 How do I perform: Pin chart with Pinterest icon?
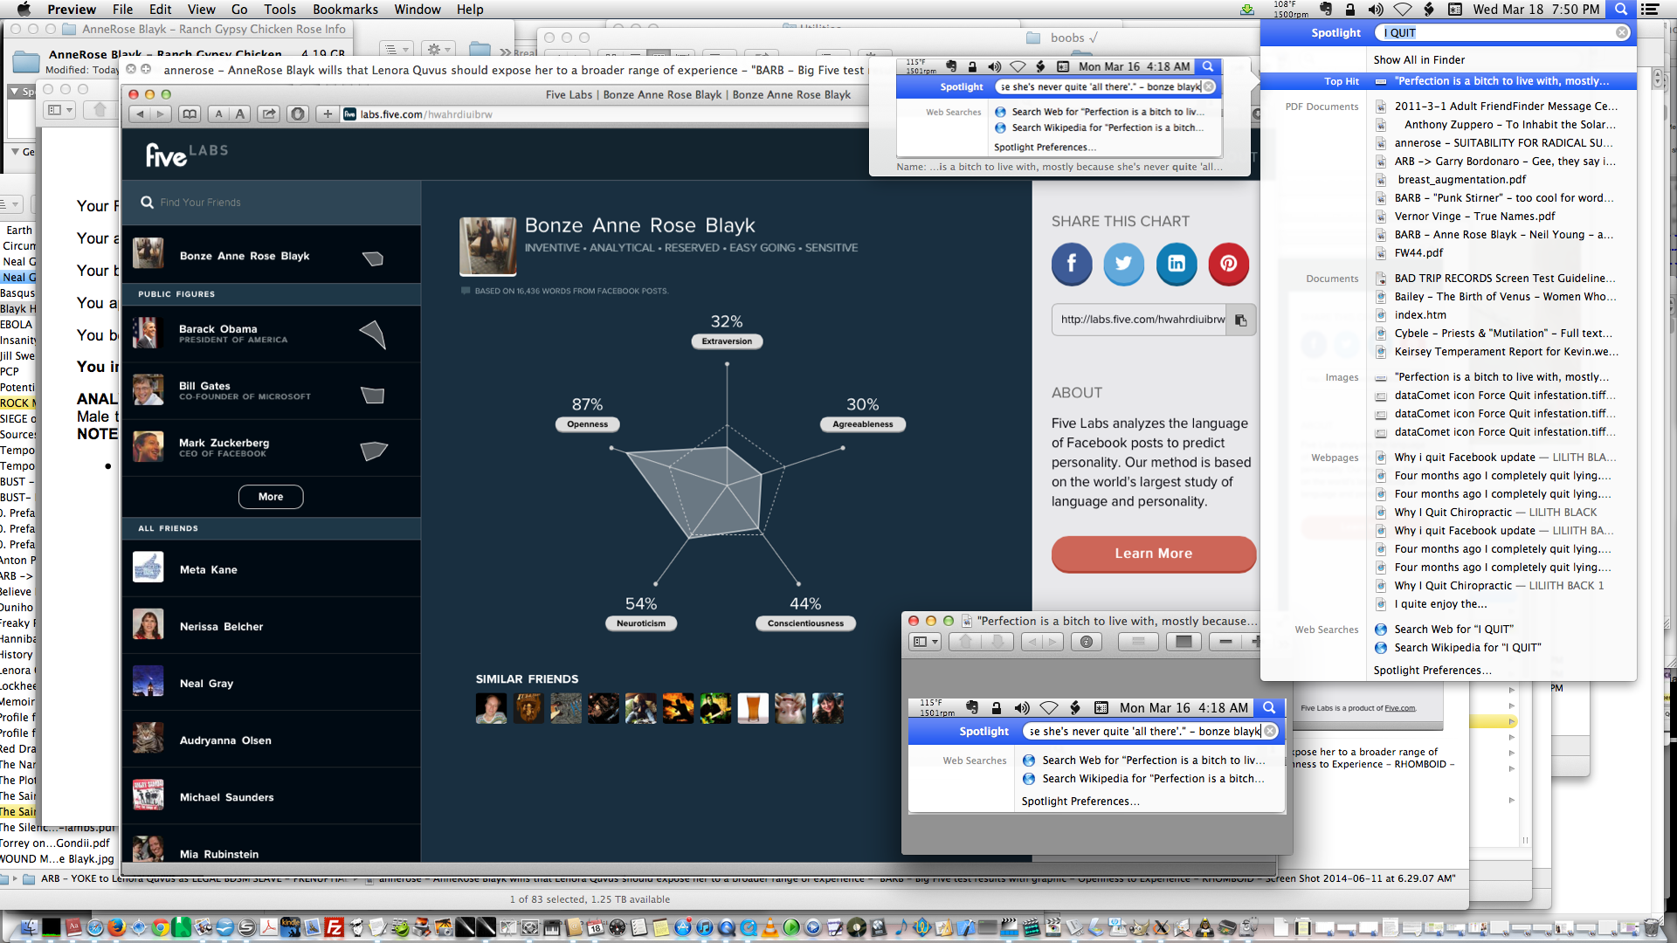pyautogui.click(x=1228, y=264)
